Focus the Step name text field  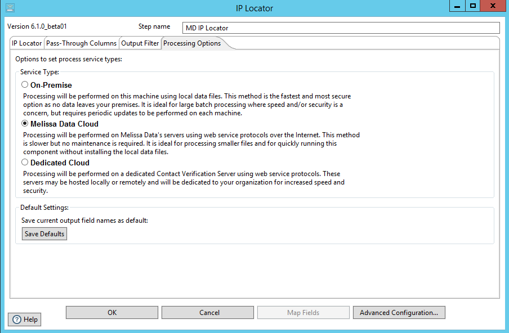[341, 28]
